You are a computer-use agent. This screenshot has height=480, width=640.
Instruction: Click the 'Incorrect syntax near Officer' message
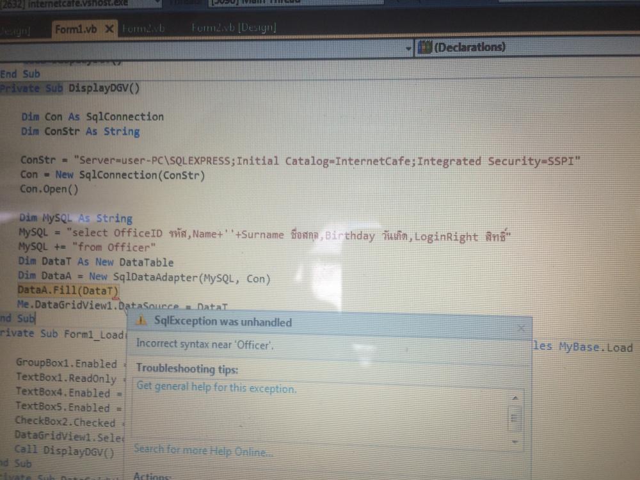pyautogui.click(x=205, y=344)
